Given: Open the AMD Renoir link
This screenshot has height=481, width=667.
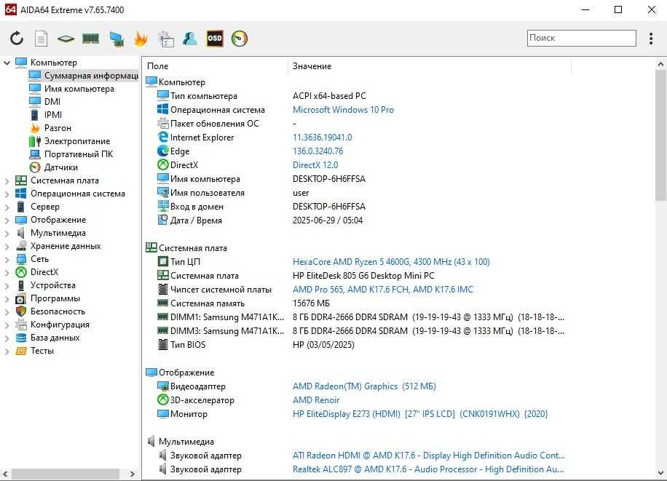Looking at the screenshot, I should point(316,400).
